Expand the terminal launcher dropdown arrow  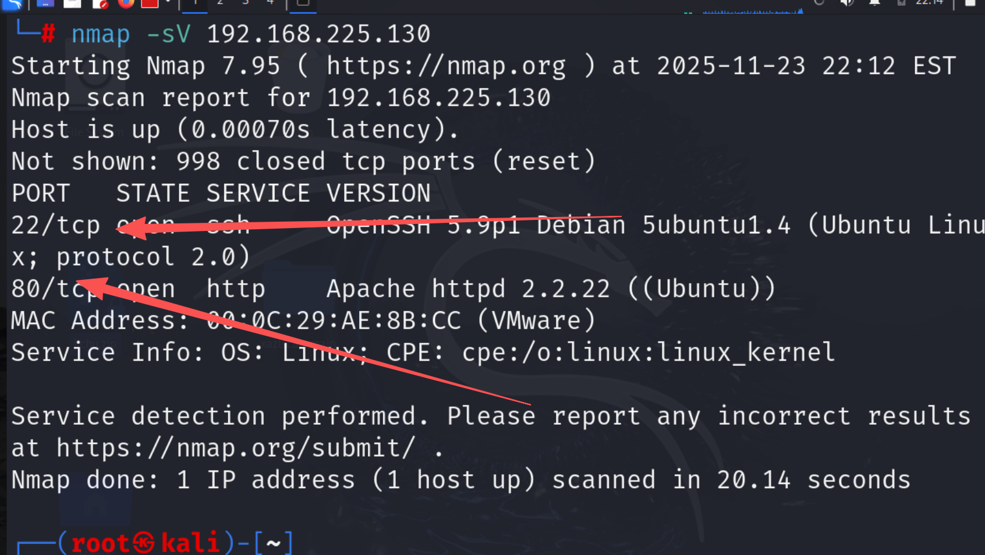(x=168, y=2)
